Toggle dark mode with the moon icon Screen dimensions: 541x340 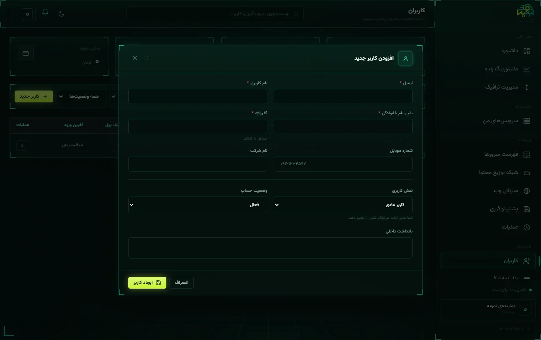pyautogui.click(x=61, y=14)
